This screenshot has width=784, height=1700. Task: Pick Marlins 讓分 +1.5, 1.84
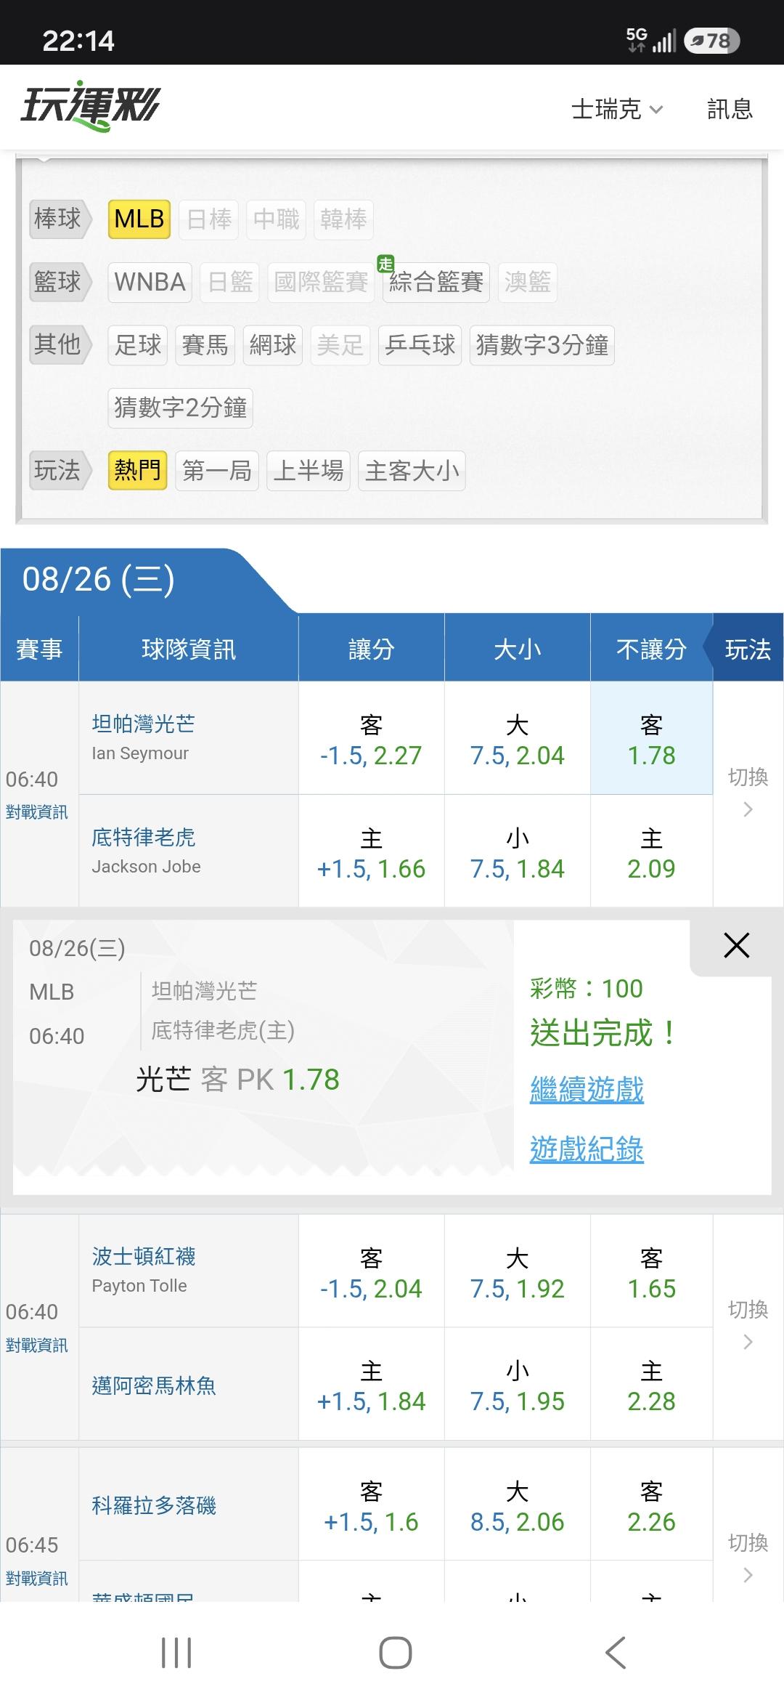(x=371, y=1384)
